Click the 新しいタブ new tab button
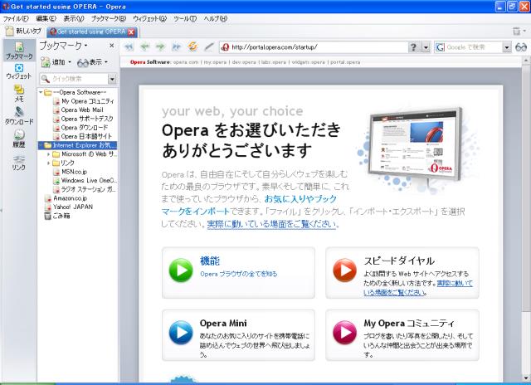The image size is (531, 385). (24, 32)
